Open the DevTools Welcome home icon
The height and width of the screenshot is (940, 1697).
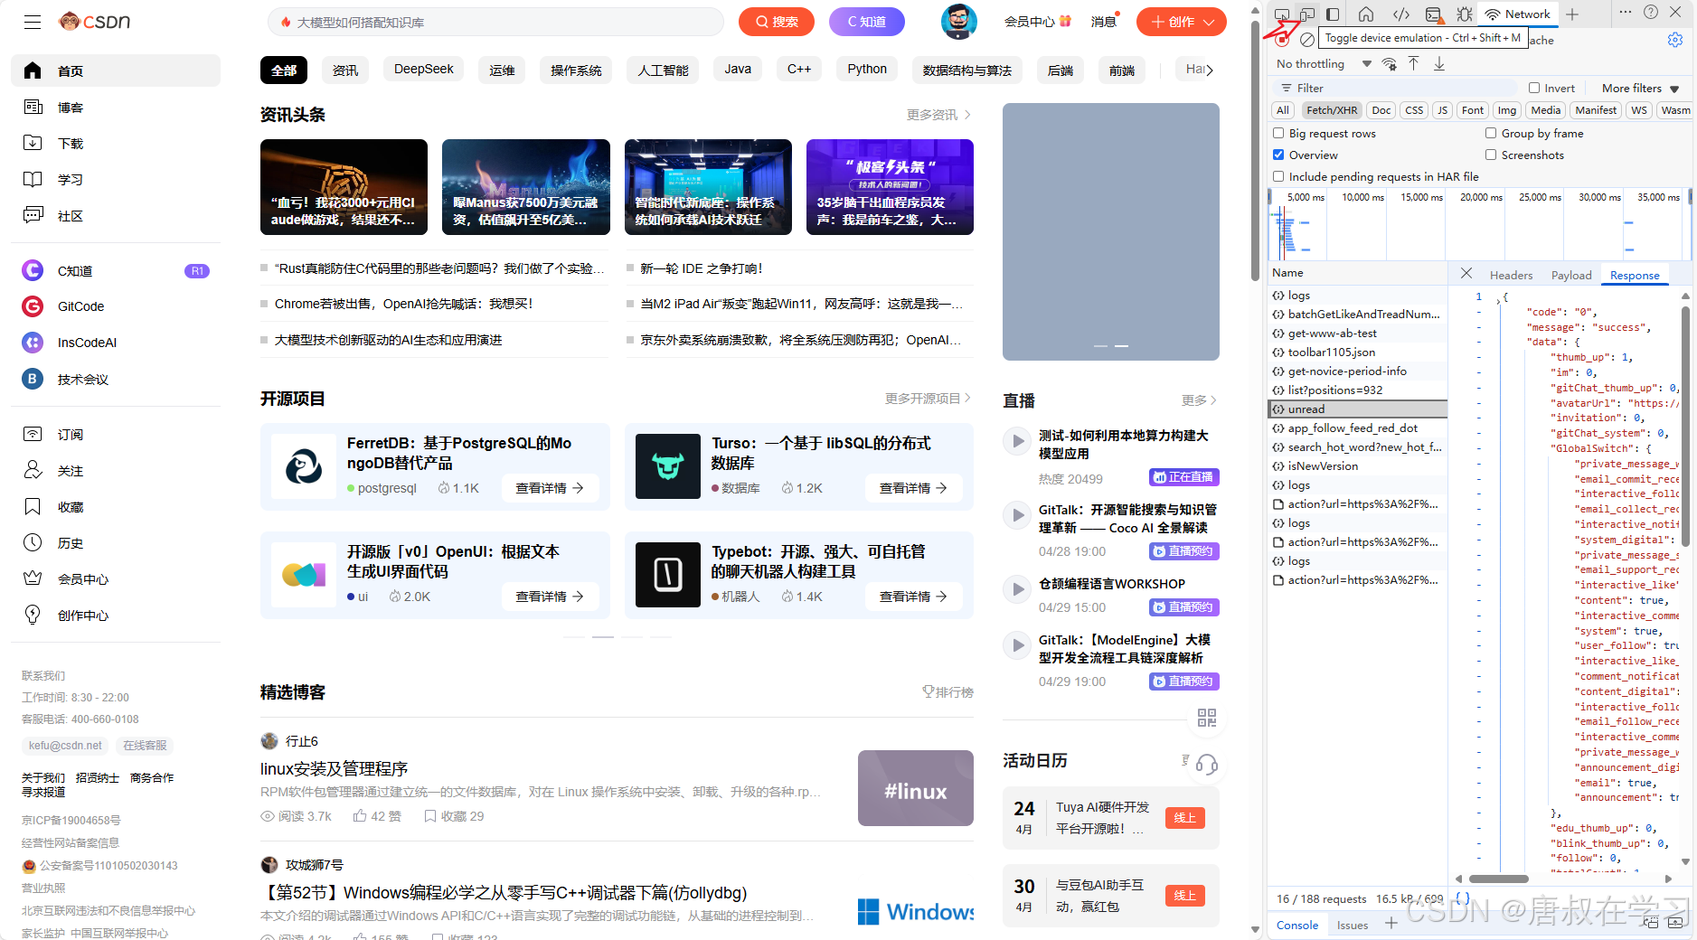(x=1366, y=14)
